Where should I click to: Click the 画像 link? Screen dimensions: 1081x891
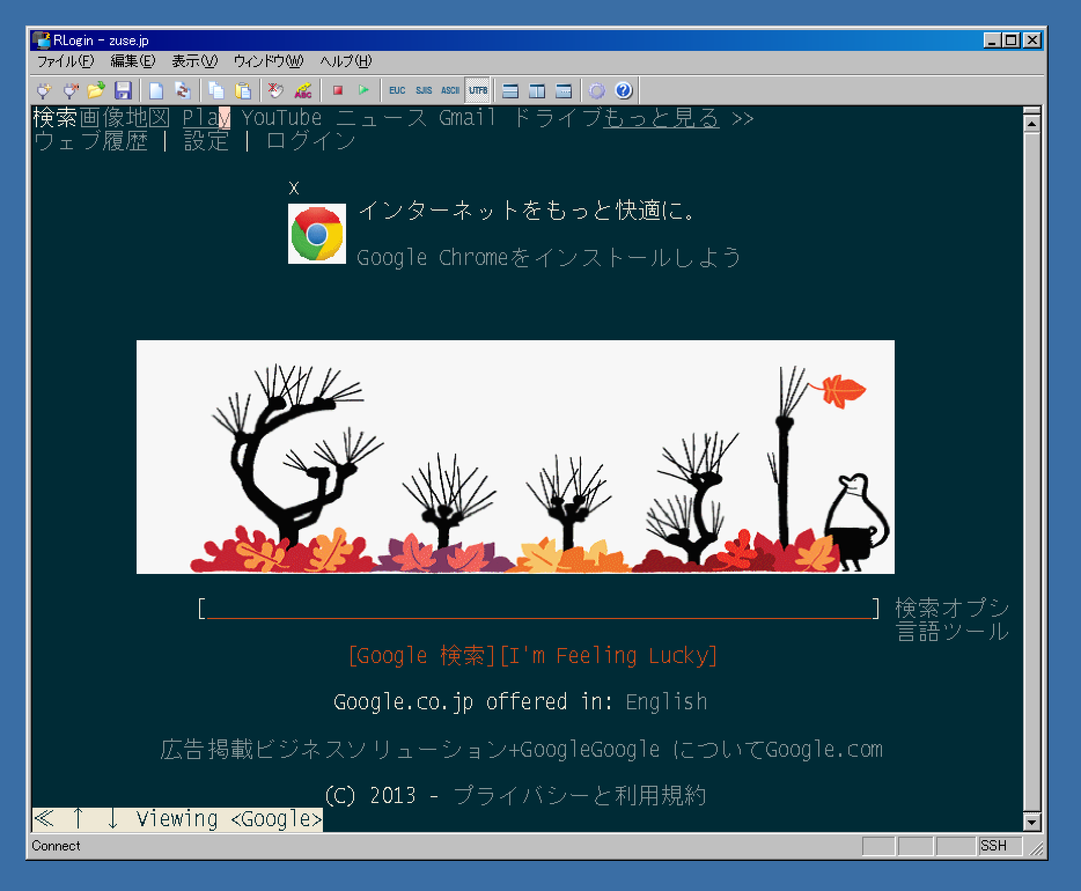coord(102,118)
